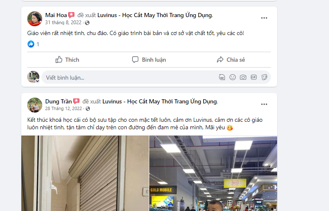Open the sticker picker in comment box
Image resolution: width=329 pixels, height=211 pixels.
tap(264, 77)
